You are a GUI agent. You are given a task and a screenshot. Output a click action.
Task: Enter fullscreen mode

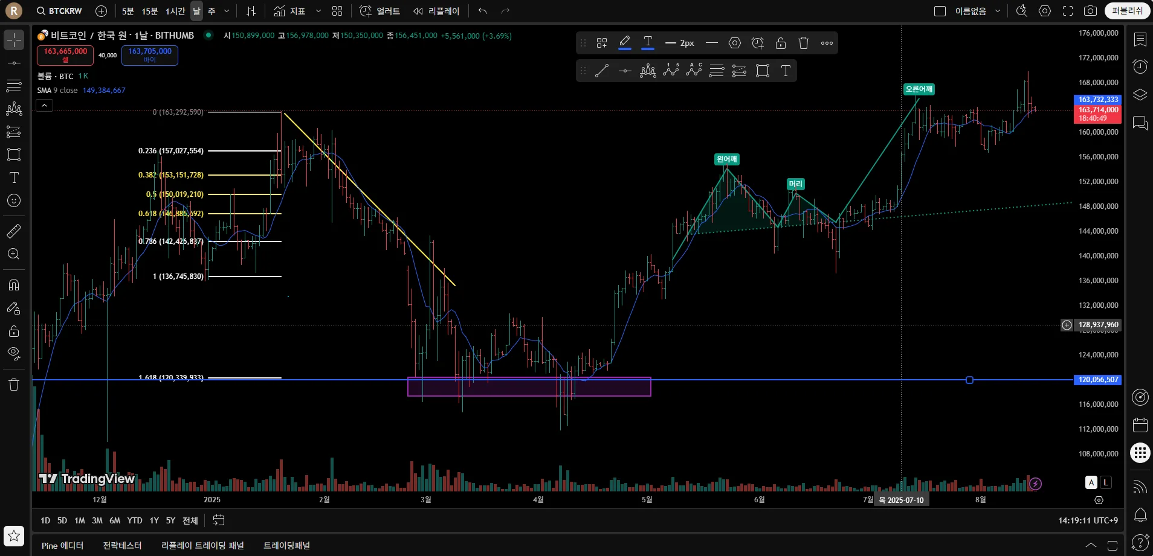pyautogui.click(x=1068, y=11)
